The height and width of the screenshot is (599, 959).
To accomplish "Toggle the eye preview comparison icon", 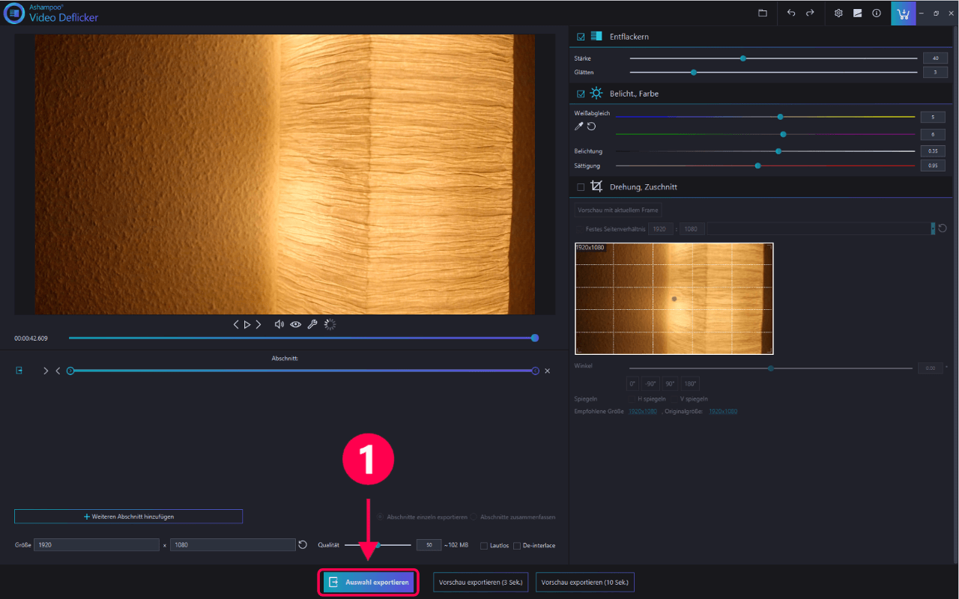I will pos(296,324).
